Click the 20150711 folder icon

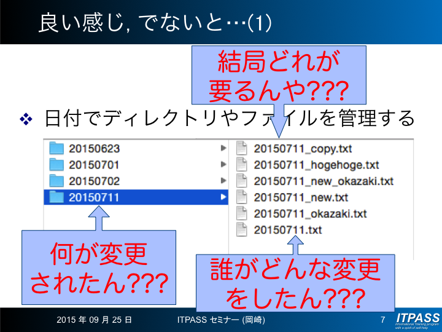coord(56,197)
